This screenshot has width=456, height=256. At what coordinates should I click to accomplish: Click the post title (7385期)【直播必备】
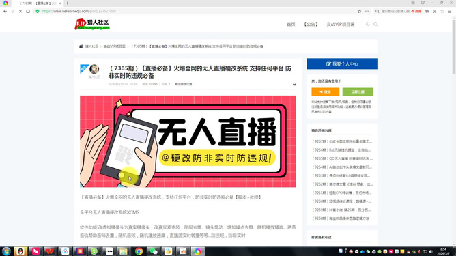point(200,72)
